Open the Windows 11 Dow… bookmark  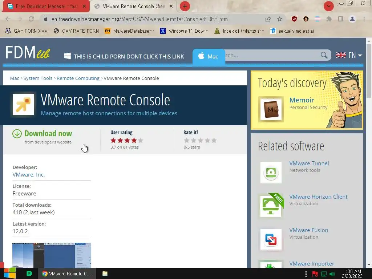tap(184, 31)
